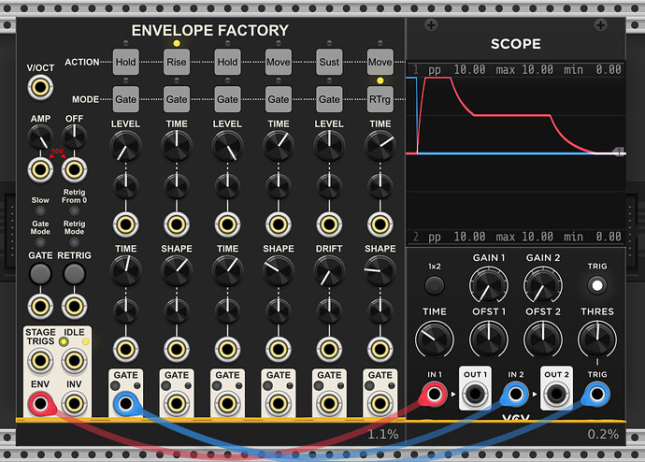The width and height of the screenshot is (645, 462).
Task: Toggle the Scope TRIG light button
Action: pos(597,285)
